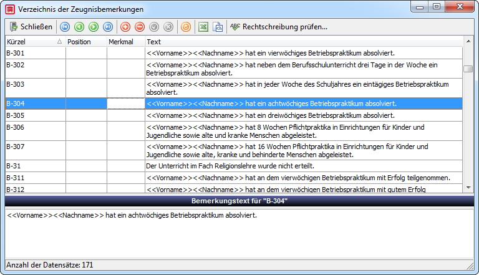Sort table by the Position column header
479x275 pixels.
point(86,42)
